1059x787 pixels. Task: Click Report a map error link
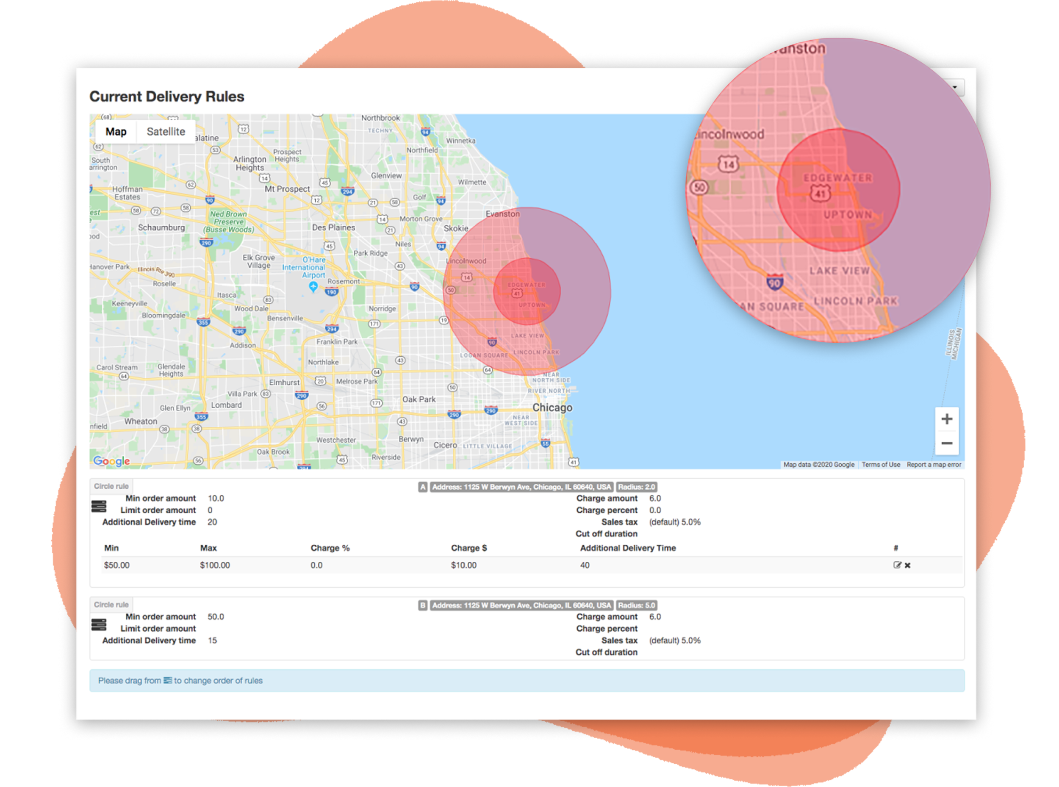(934, 465)
